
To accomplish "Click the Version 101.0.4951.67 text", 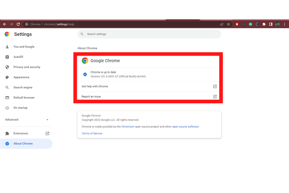I will pyautogui.click(x=118, y=76).
